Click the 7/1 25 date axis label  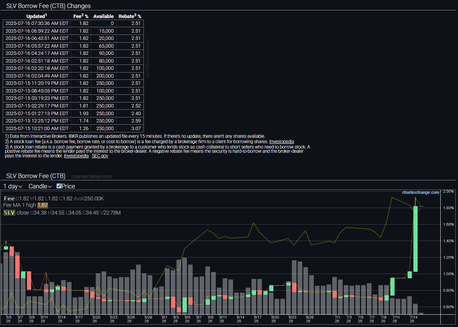pyautogui.click(x=337, y=319)
